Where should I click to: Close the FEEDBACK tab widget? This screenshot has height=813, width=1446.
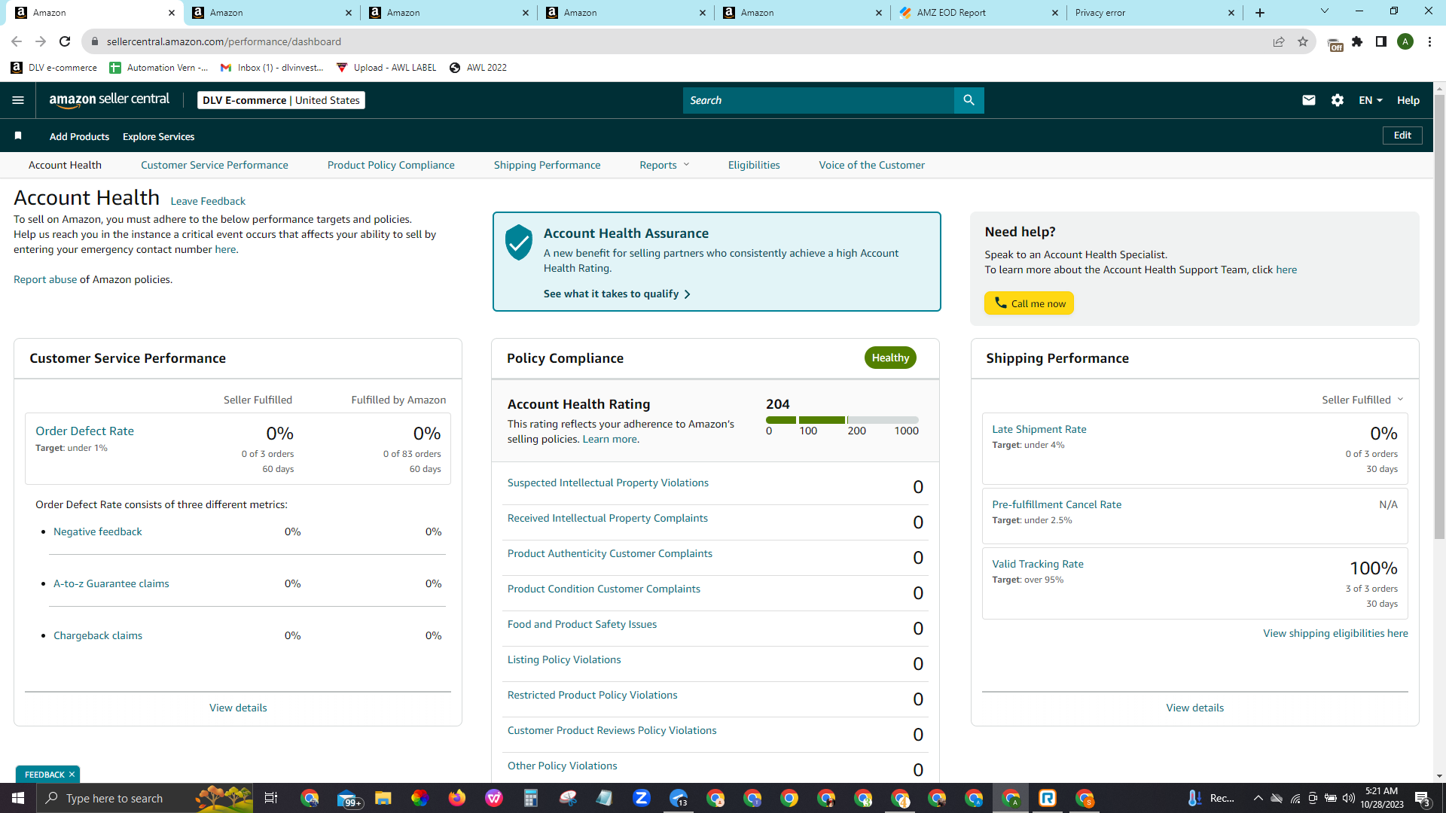pyautogui.click(x=72, y=775)
